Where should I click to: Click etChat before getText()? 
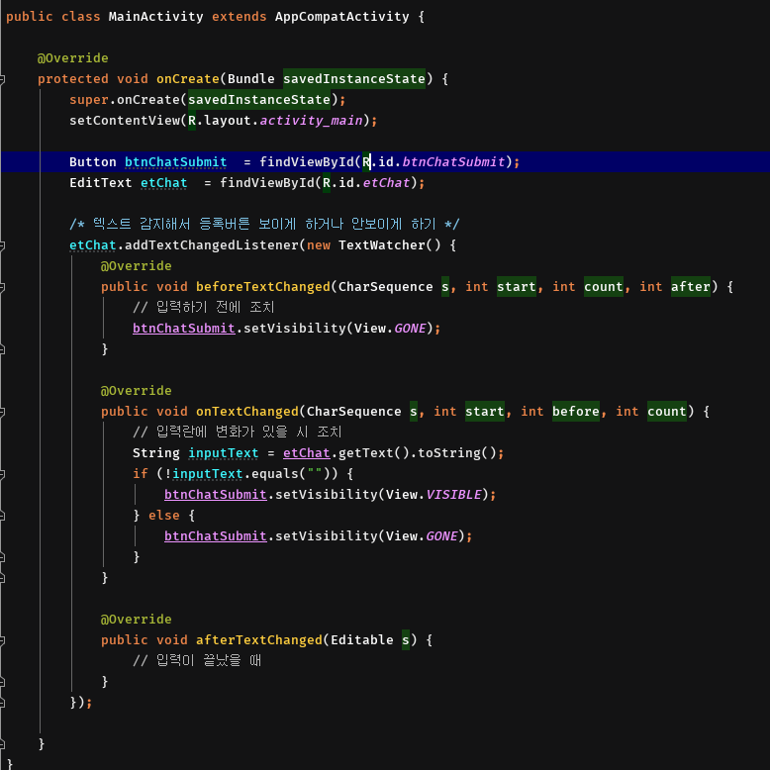tap(307, 452)
